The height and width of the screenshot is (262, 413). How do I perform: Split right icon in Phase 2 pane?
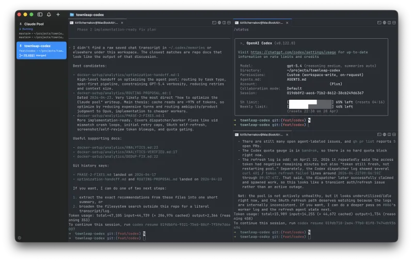tap(224, 23)
